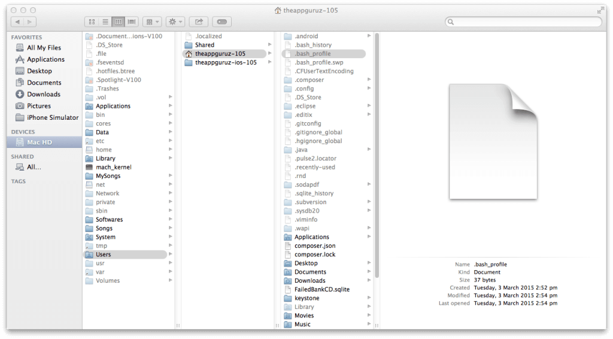The width and height of the screenshot is (613, 339).
Task: Go forward with the right arrow button
Action: [30, 22]
